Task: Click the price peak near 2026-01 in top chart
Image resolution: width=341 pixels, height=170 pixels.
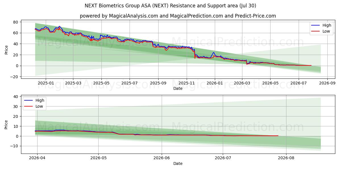Action: (213, 52)
